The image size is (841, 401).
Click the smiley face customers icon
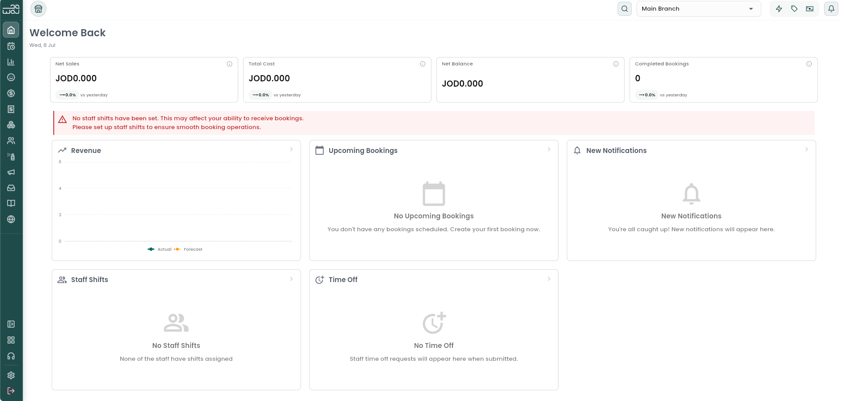pos(11,77)
